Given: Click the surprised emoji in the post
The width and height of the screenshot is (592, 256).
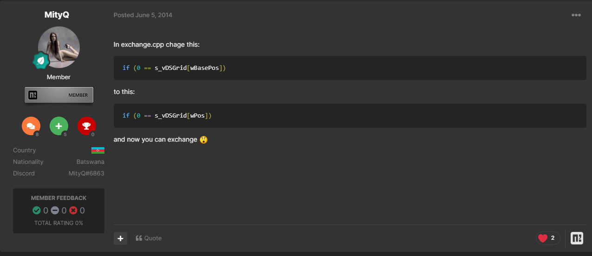Looking at the screenshot, I should coord(204,139).
